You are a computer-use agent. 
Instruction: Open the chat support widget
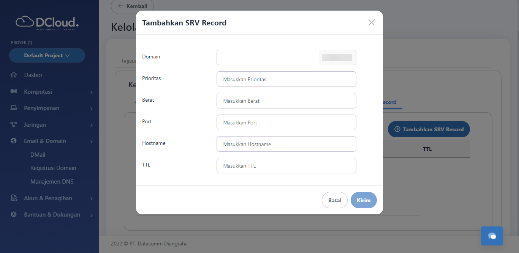click(x=492, y=236)
